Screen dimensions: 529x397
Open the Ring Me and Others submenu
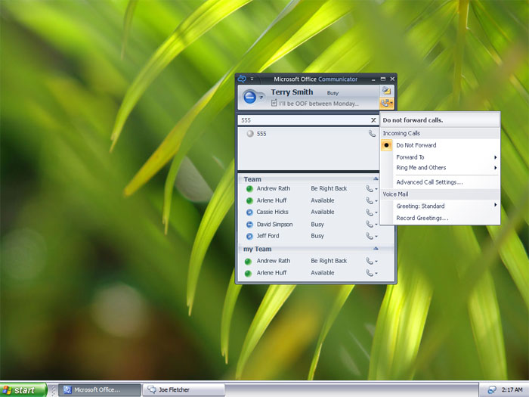[440, 168]
